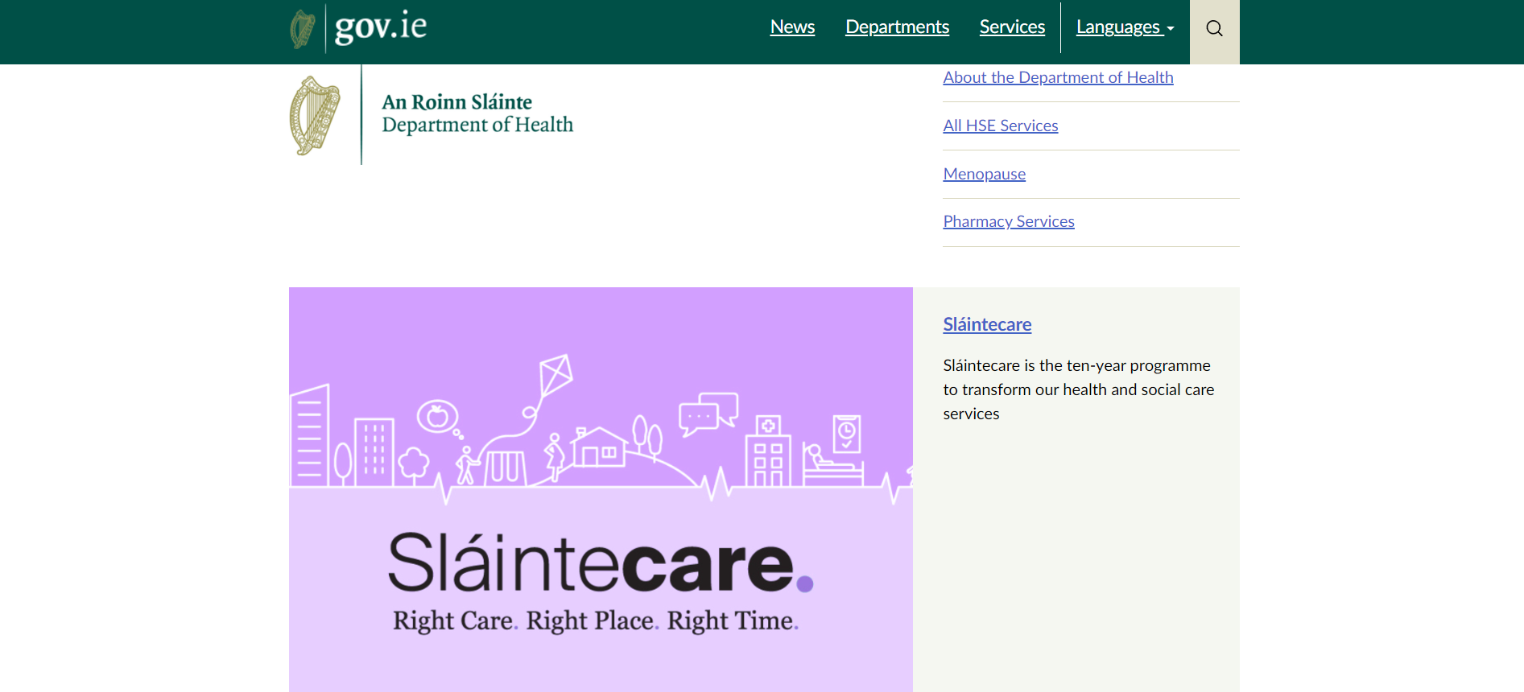The image size is (1524, 692).
Task: Open the search magnifier icon
Action: [1214, 29]
